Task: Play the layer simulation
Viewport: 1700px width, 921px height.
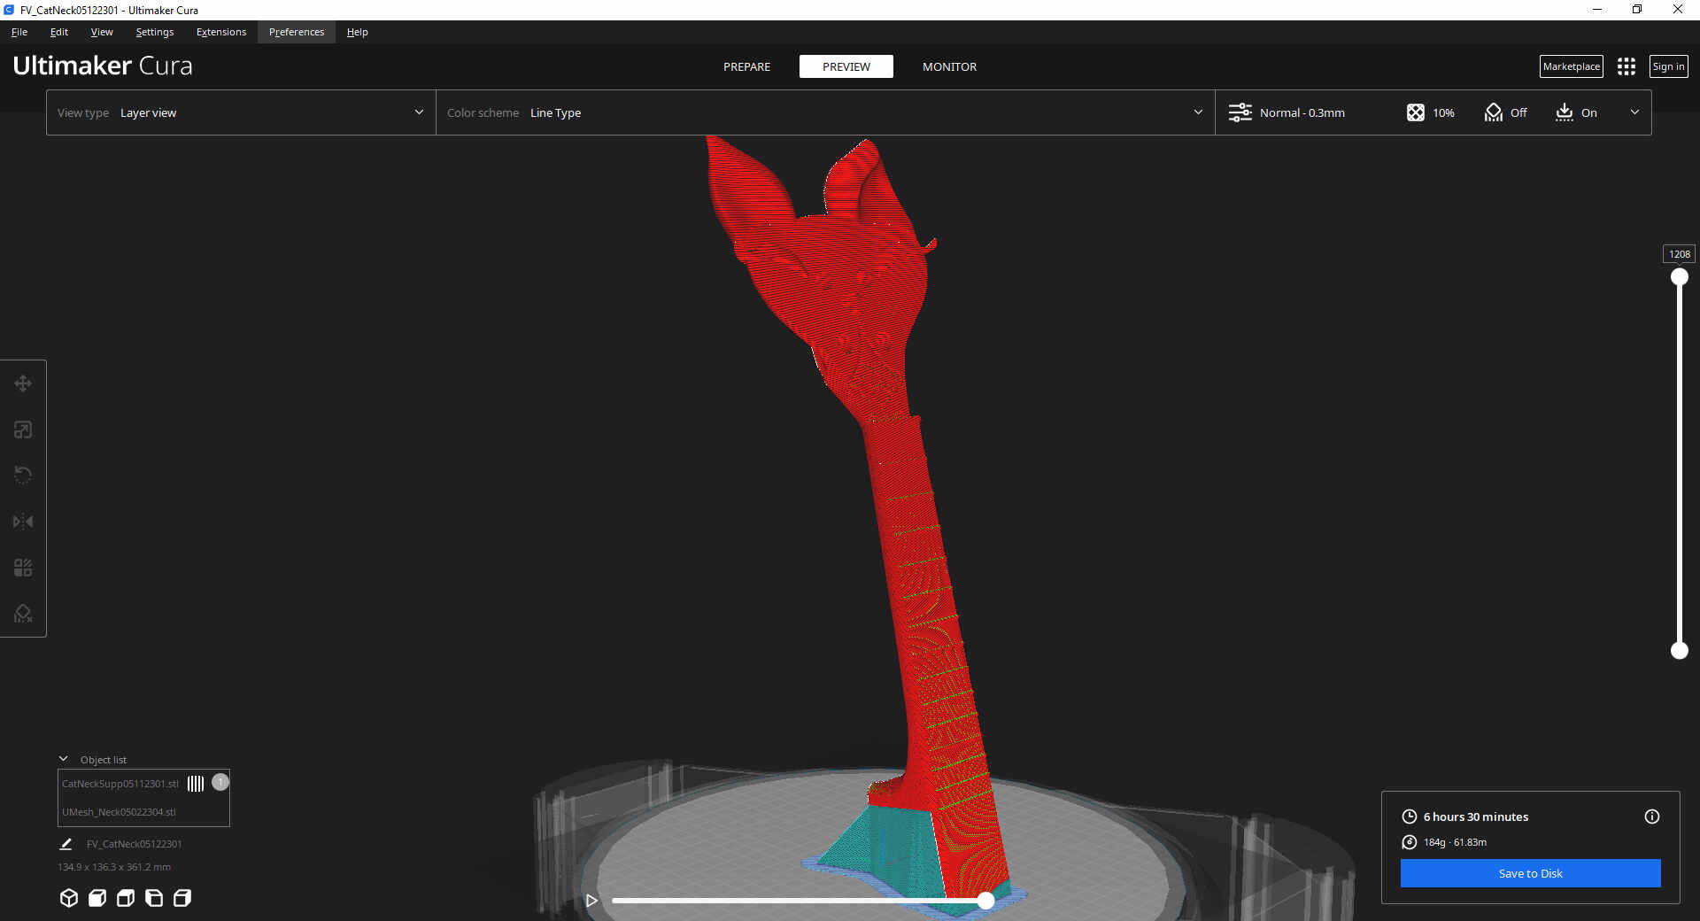Action: click(591, 901)
